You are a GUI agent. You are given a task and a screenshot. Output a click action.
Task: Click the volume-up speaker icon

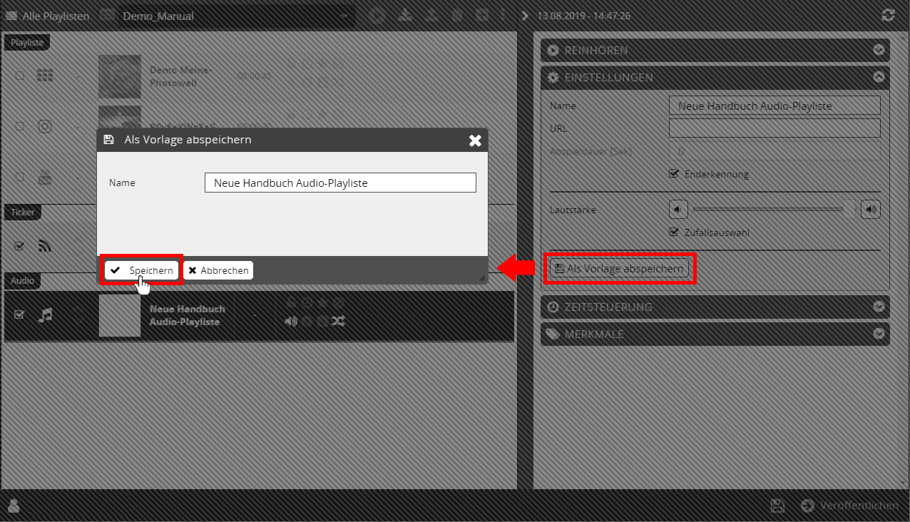(870, 210)
